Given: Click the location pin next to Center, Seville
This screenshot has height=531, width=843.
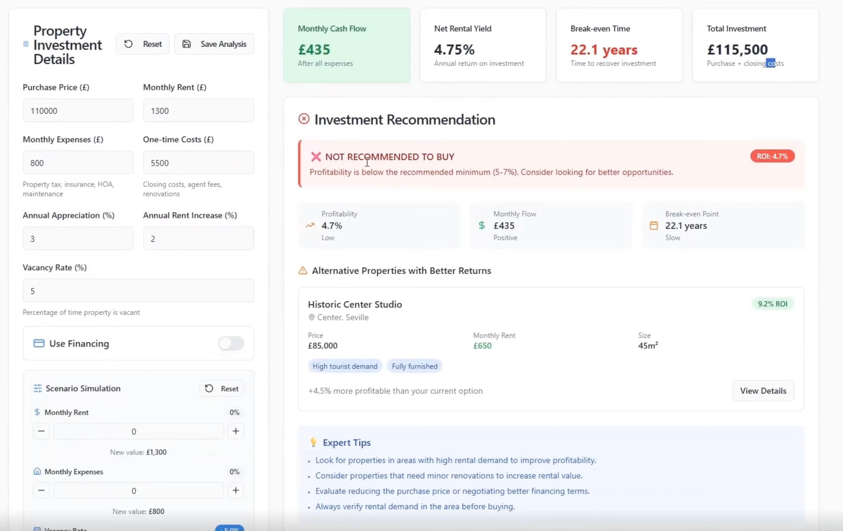Looking at the screenshot, I should [311, 317].
